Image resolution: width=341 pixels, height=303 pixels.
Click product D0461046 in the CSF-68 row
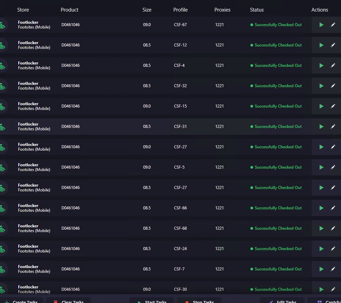(x=71, y=228)
